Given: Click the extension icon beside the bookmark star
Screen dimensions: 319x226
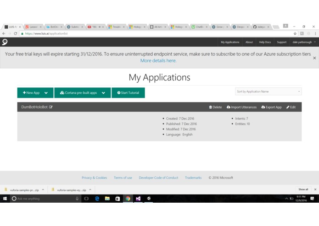Looking at the screenshot, I should [x=302, y=34].
